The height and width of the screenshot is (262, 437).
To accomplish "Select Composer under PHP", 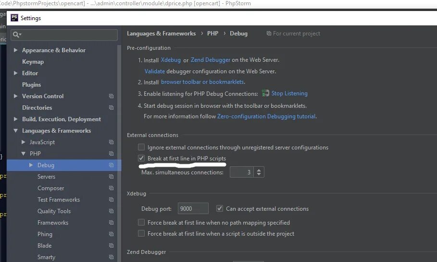I will 51,188.
